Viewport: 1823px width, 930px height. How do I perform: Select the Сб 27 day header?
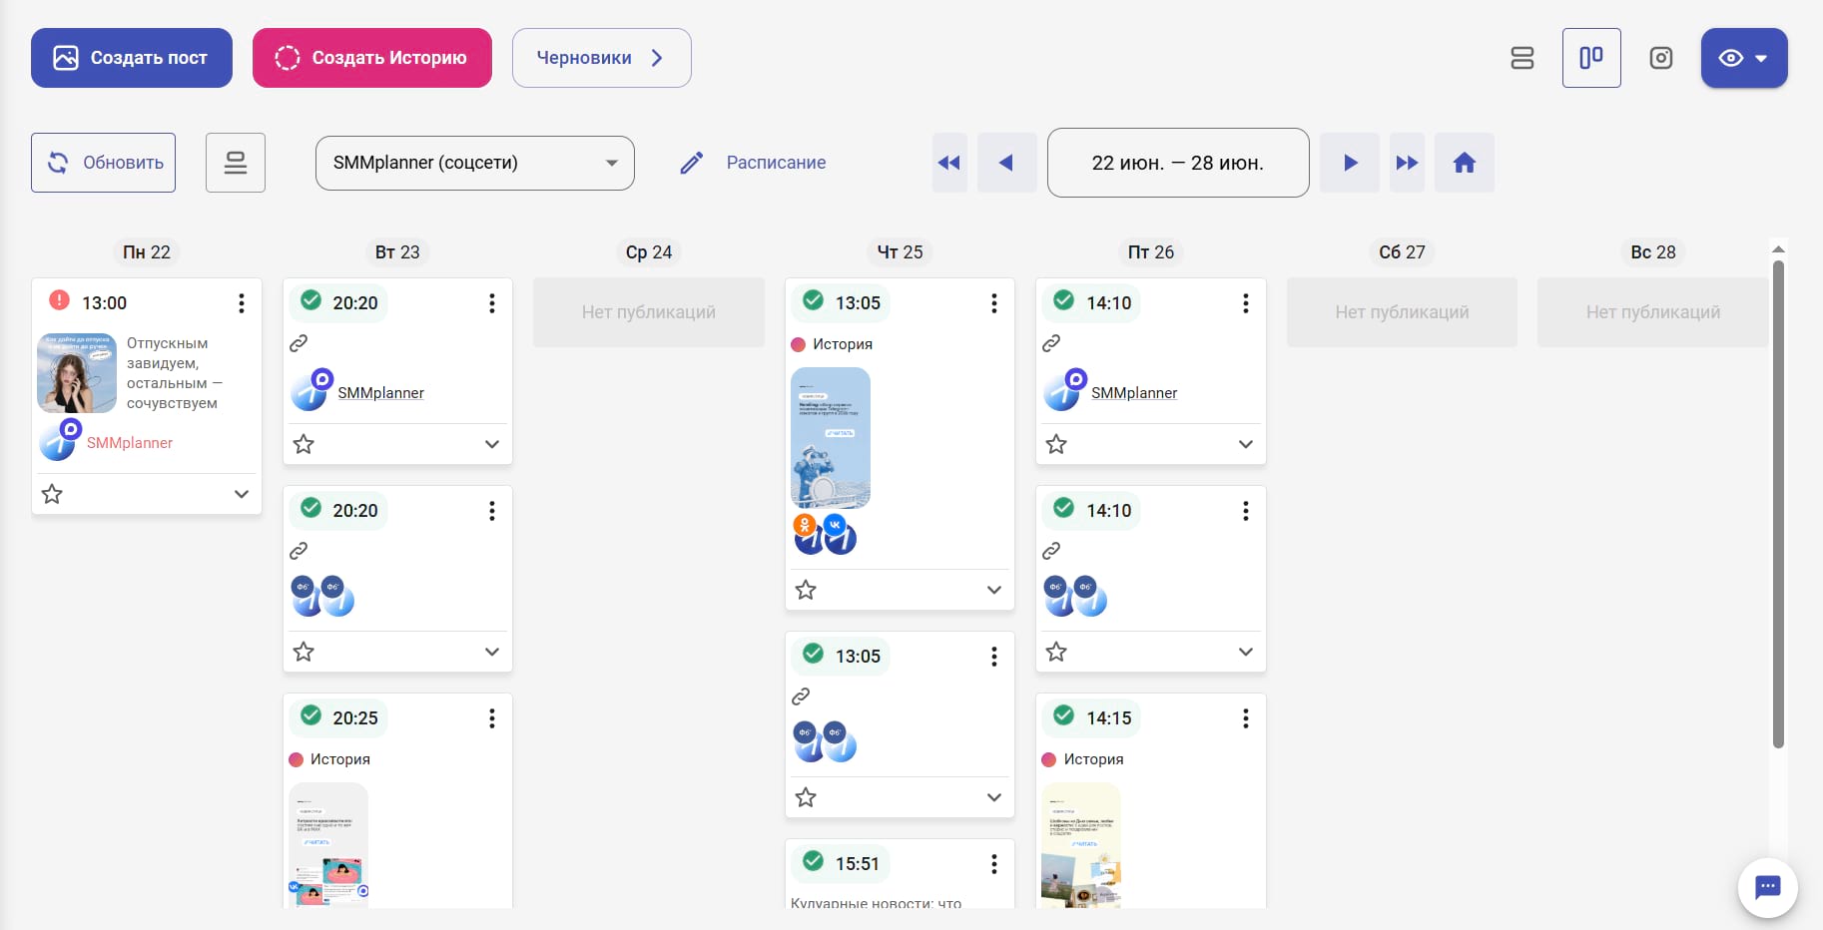[1403, 252]
